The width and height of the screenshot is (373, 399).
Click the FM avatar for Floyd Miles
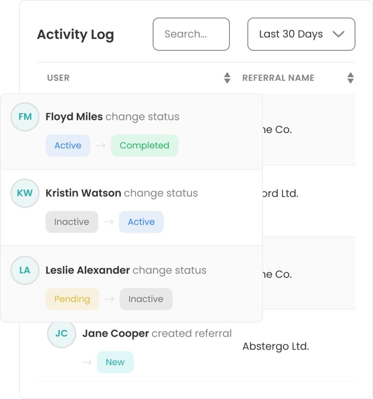25,117
